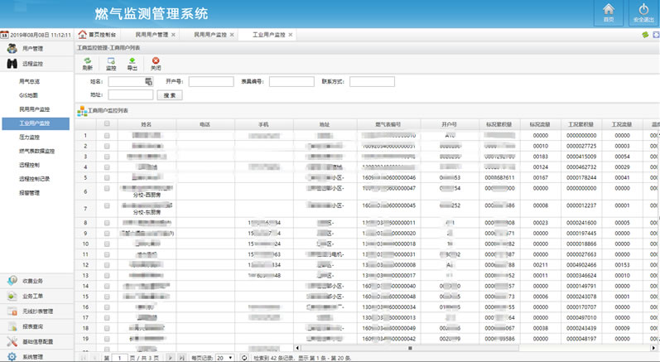Expand the 收费业务 sidebar section
The width and height of the screenshot is (660, 362).
coord(37,281)
